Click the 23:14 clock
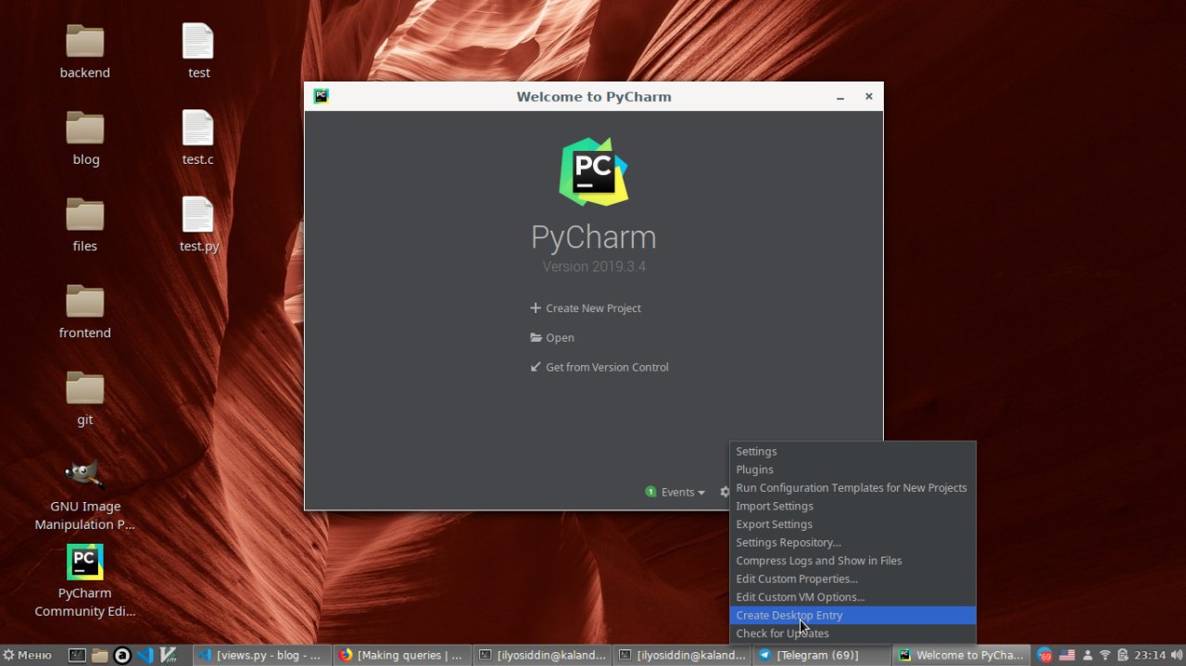 pyautogui.click(x=1148, y=655)
